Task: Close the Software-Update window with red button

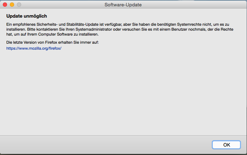Action: point(5,5)
